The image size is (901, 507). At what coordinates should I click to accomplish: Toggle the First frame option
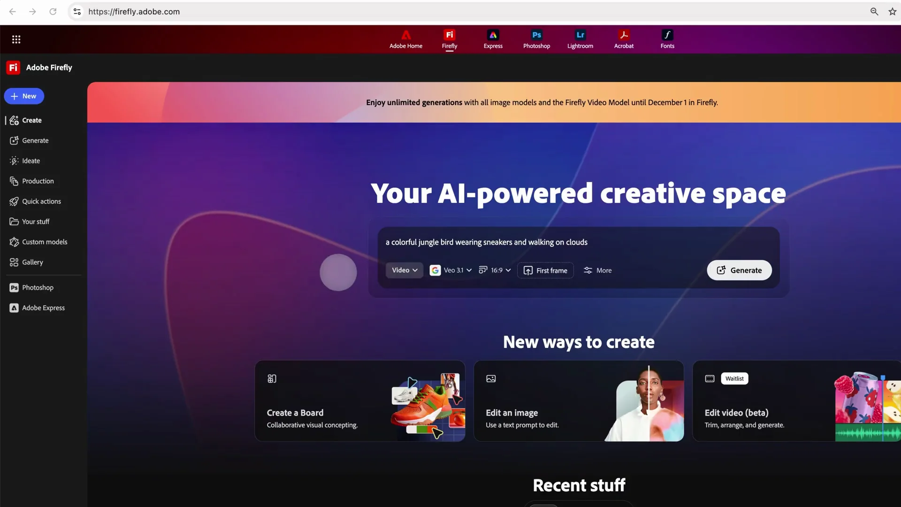(x=545, y=270)
